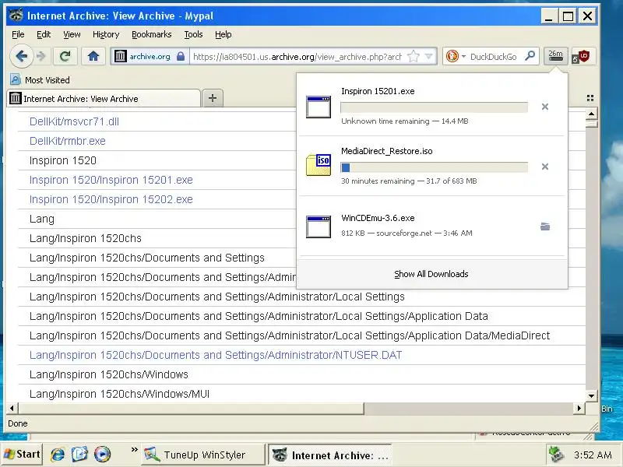Click the DuckDuckGo search field

tap(495, 56)
